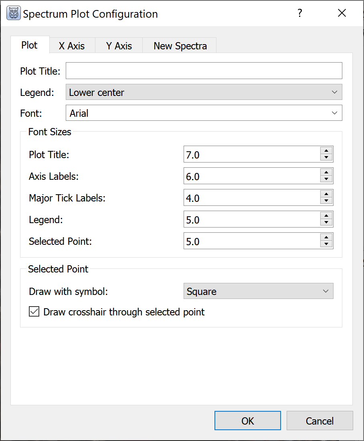Open the Draw with symbol dropdown
Image resolution: width=364 pixels, height=441 pixels.
pyautogui.click(x=258, y=291)
